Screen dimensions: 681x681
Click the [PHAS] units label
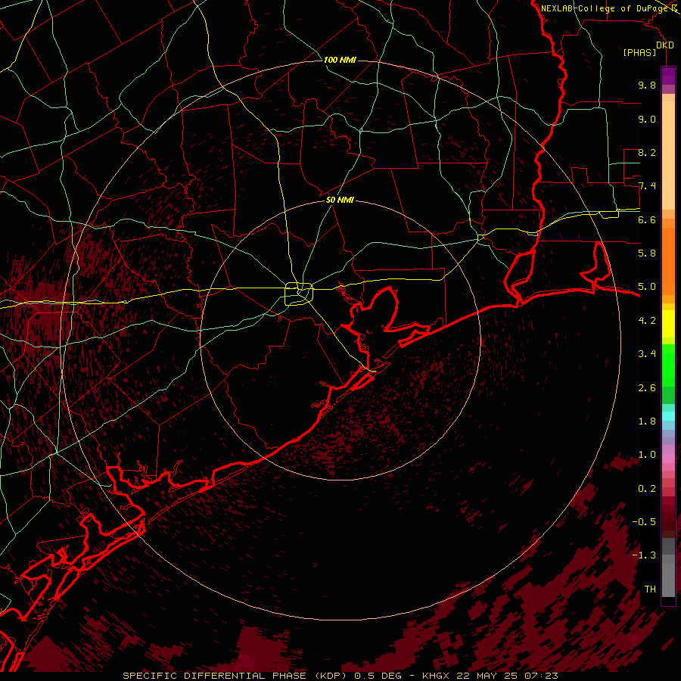coord(639,52)
